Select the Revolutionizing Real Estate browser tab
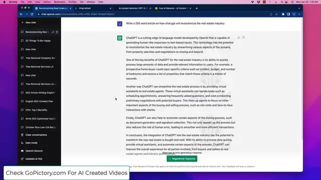 [53, 8]
